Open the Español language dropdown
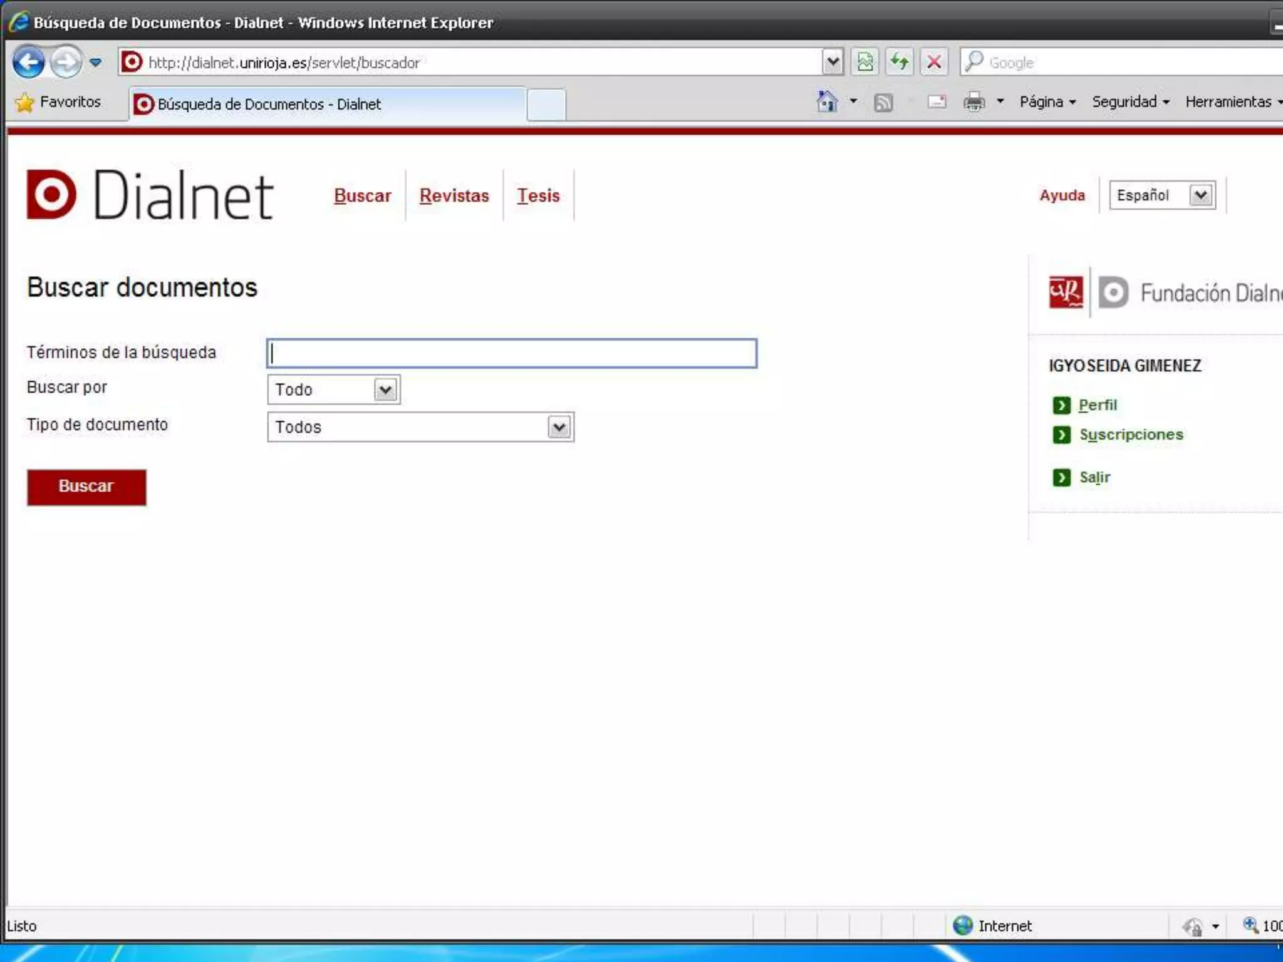Screen dimensions: 1283x962 (x=1200, y=195)
